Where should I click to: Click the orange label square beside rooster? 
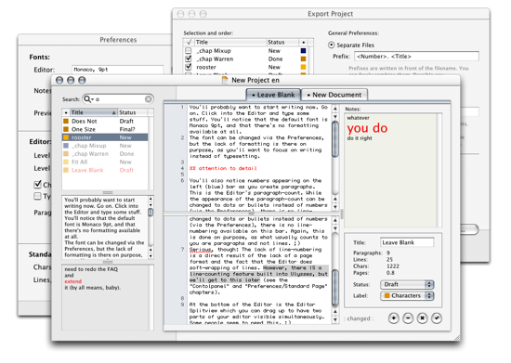click(x=66, y=137)
